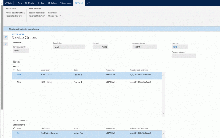Show the filter pane funnel icon
This screenshot has height=138, width=220.
tap(6, 37)
